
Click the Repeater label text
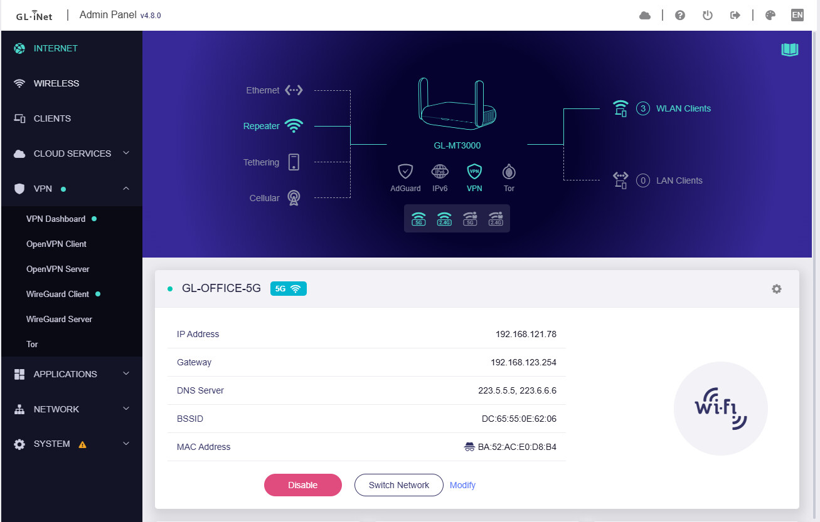click(261, 126)
